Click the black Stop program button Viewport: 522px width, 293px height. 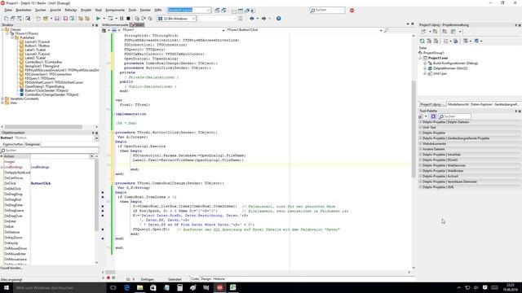pyautogui.click(x=128, y=19)
